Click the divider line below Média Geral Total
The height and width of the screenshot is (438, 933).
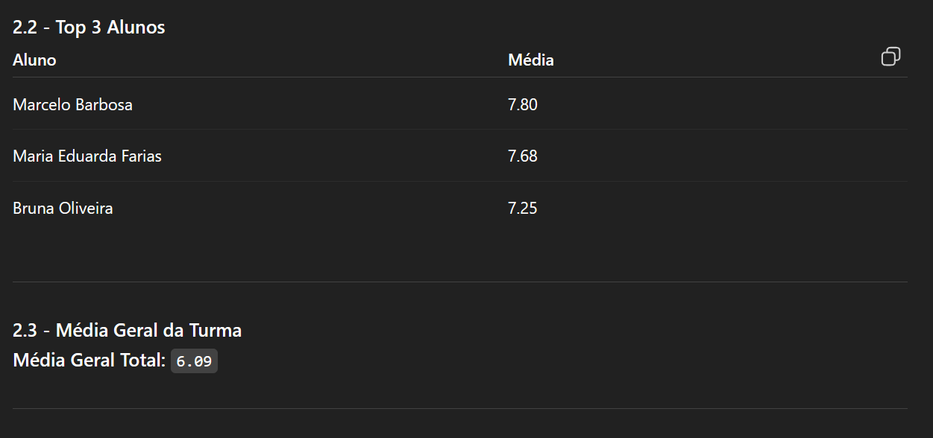tap(459, 408)
